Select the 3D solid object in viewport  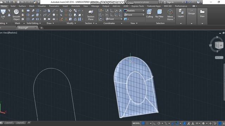(136, 87)
